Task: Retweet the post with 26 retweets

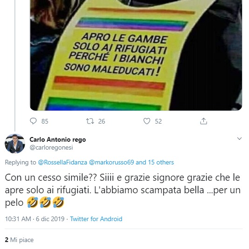Action: tap(90, 121)
